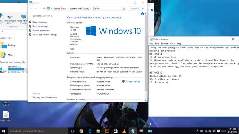Open Device Manager link
The image size is (239, 134).
point(40,22)
